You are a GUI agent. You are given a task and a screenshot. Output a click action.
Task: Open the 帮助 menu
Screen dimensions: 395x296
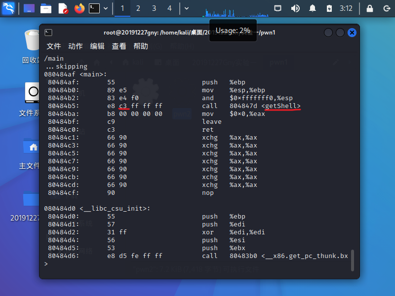141,46
